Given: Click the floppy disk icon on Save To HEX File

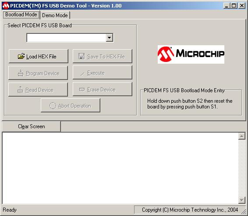Looking at the screenshot, I should pos(81,57).
